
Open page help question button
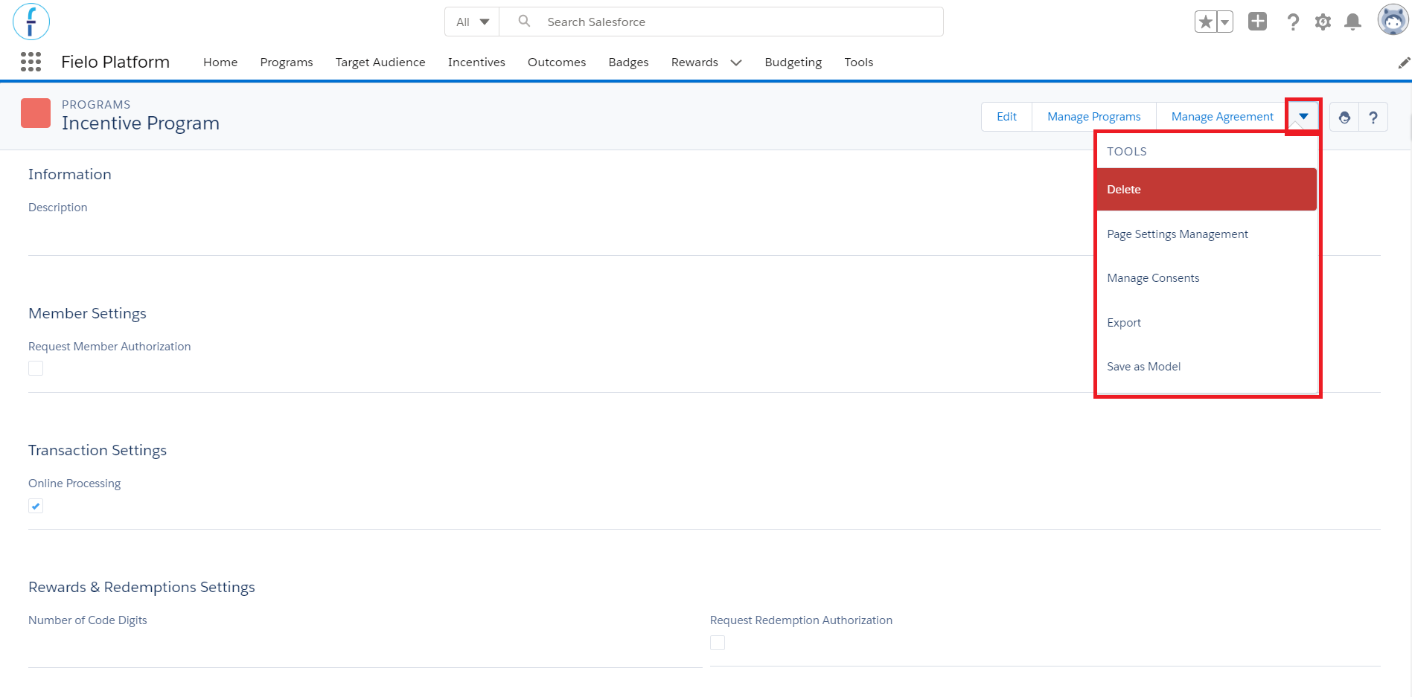[x=1373, y=117]
